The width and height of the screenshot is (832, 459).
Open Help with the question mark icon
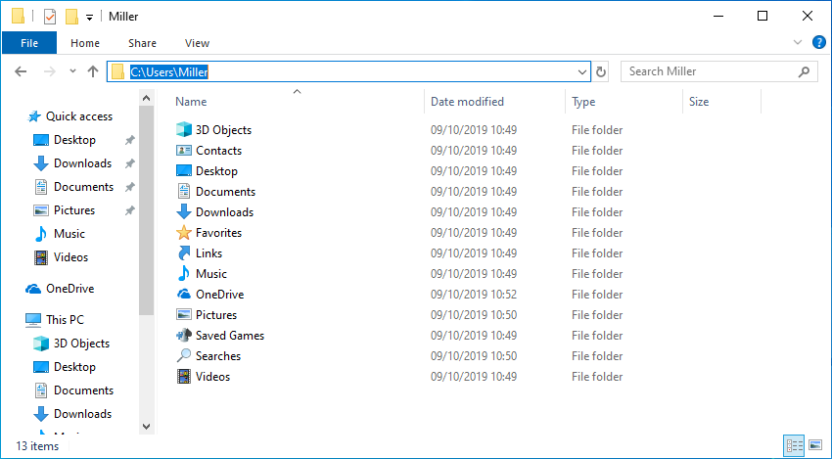pyautogui.click(x=818, y=42)
